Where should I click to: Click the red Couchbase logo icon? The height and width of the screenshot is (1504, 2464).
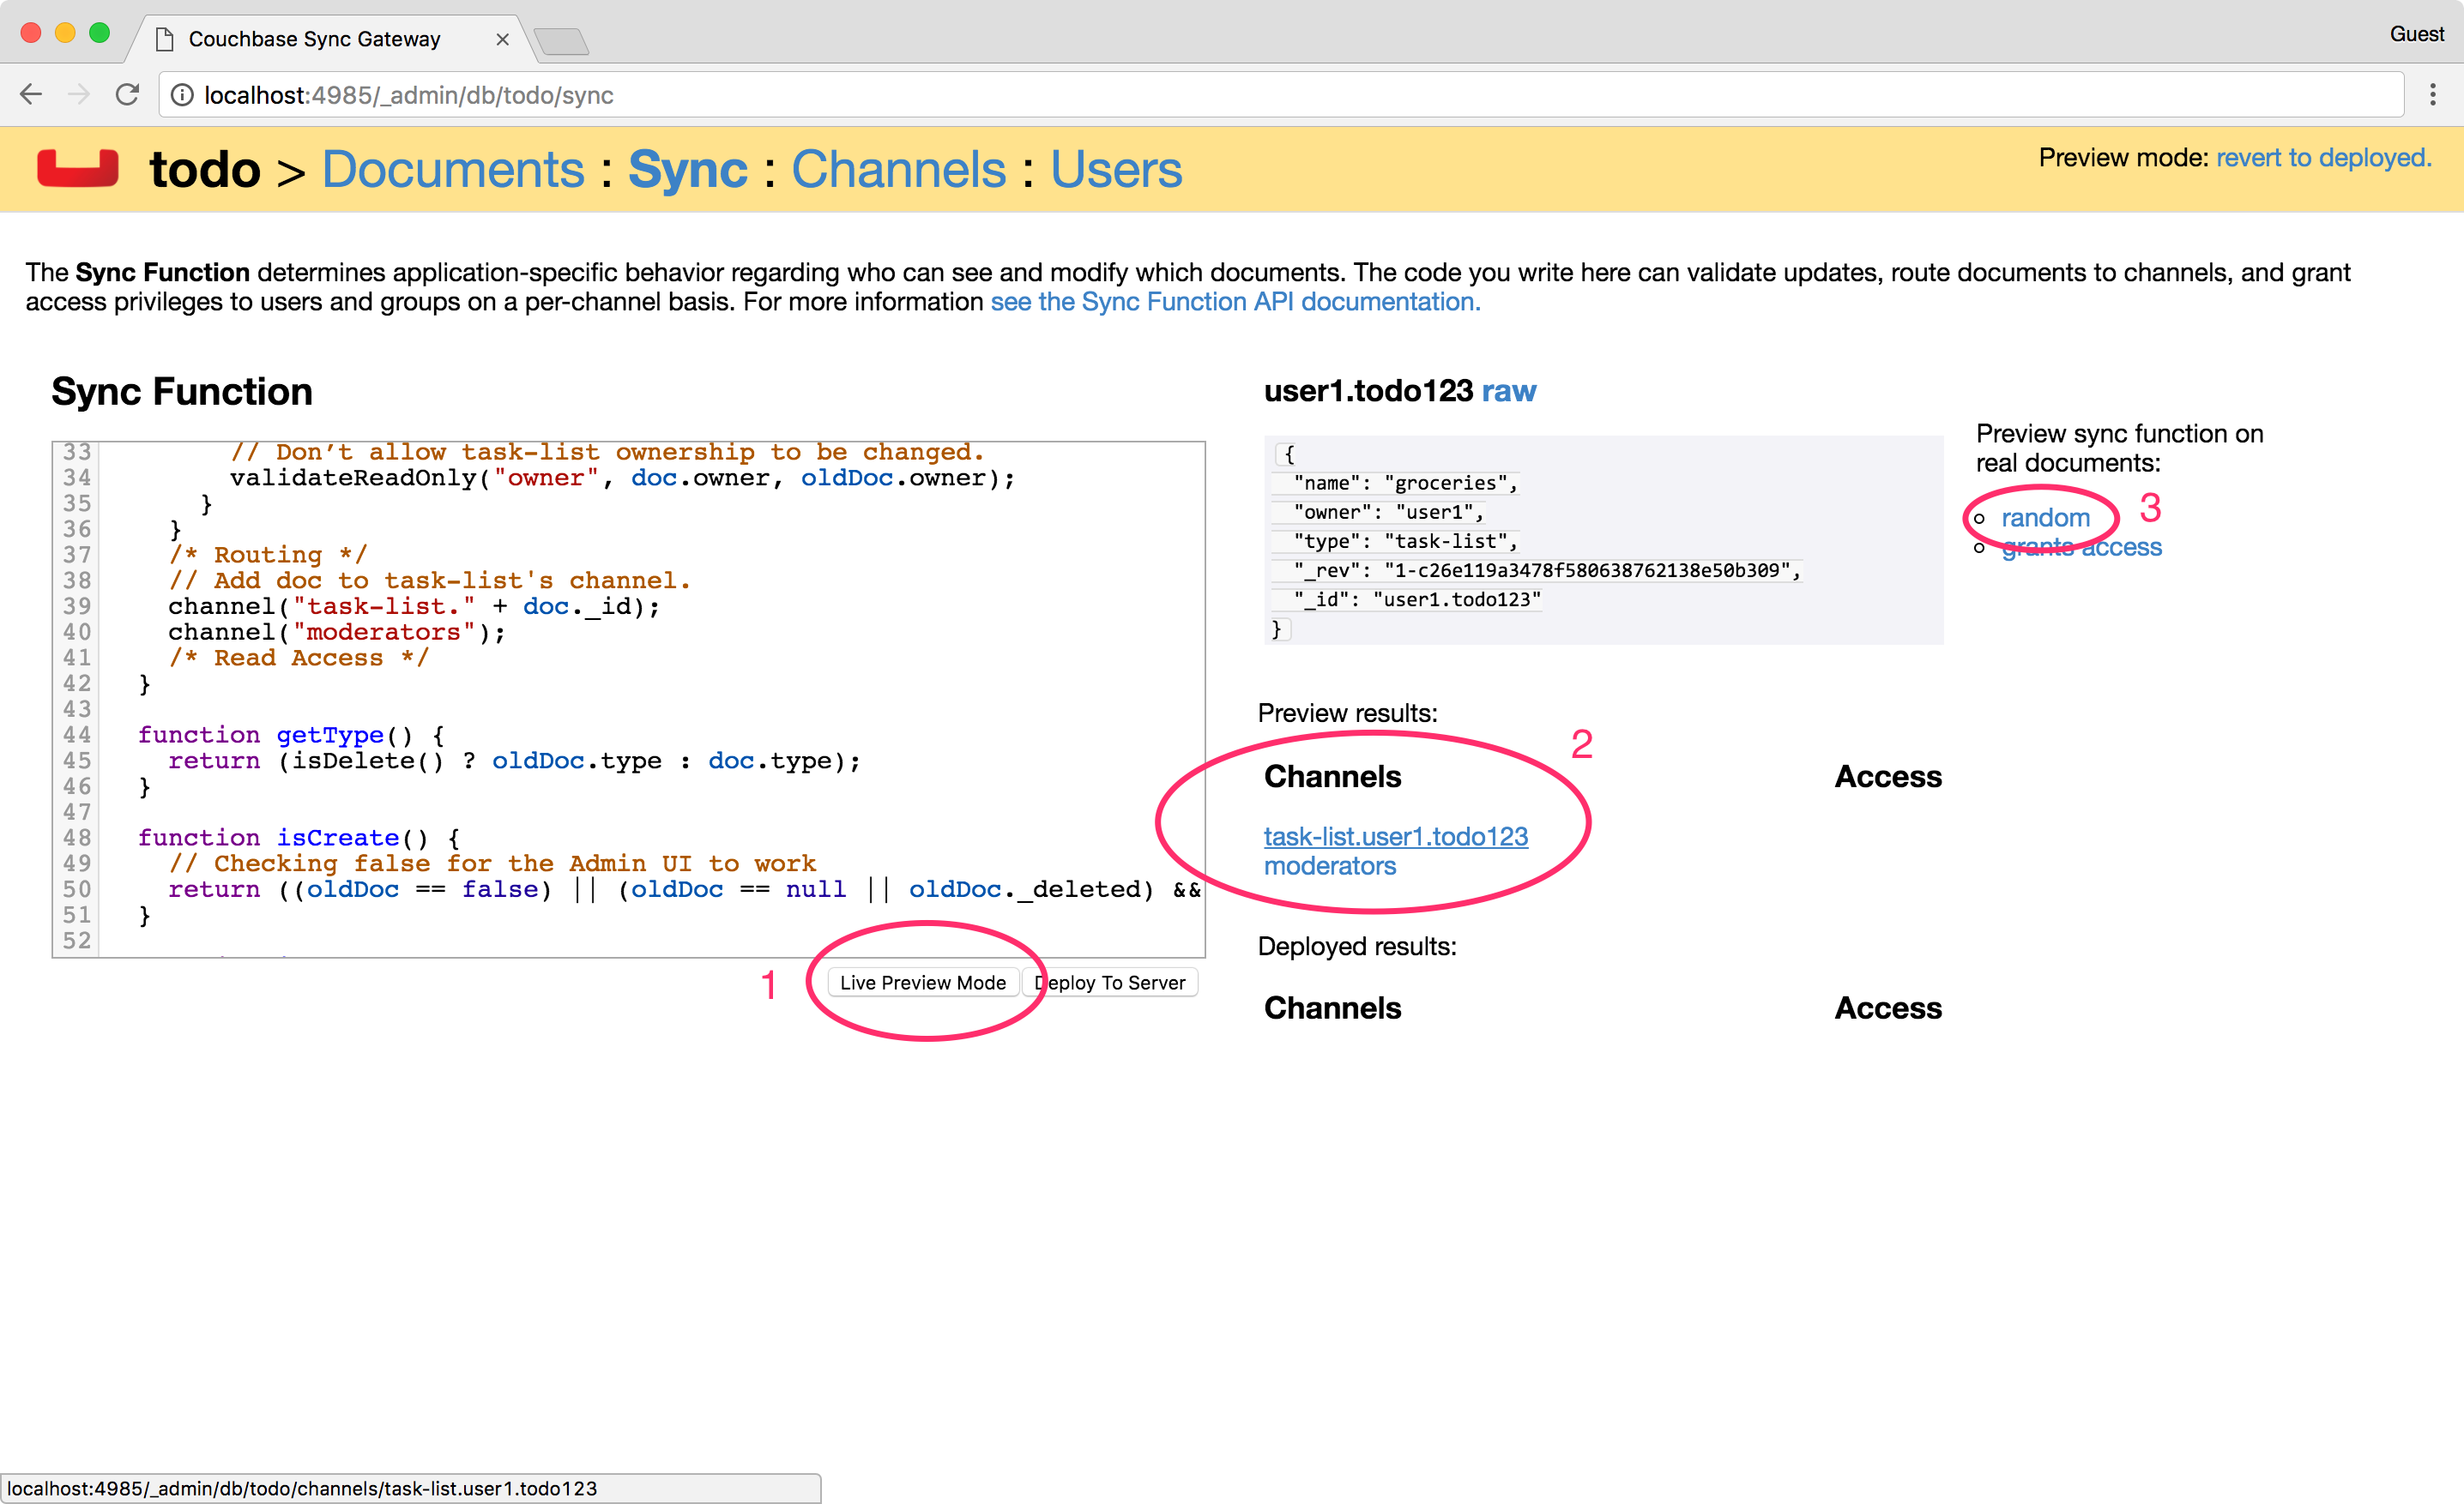click(x=78, y=168)
